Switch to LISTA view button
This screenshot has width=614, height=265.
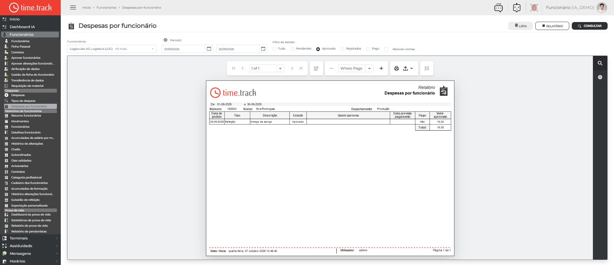coord(520,26)
